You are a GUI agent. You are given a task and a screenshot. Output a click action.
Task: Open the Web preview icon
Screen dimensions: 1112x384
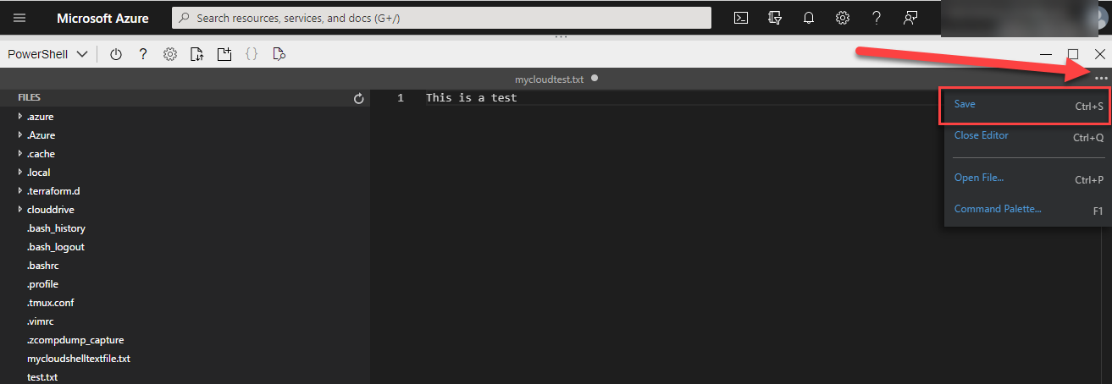[279, 54]
